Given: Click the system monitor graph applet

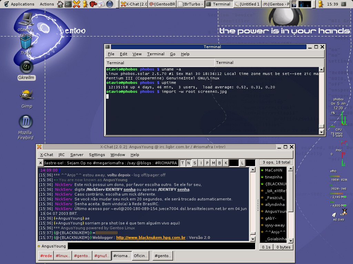Looking at the screenshot, I should (305, 4).
